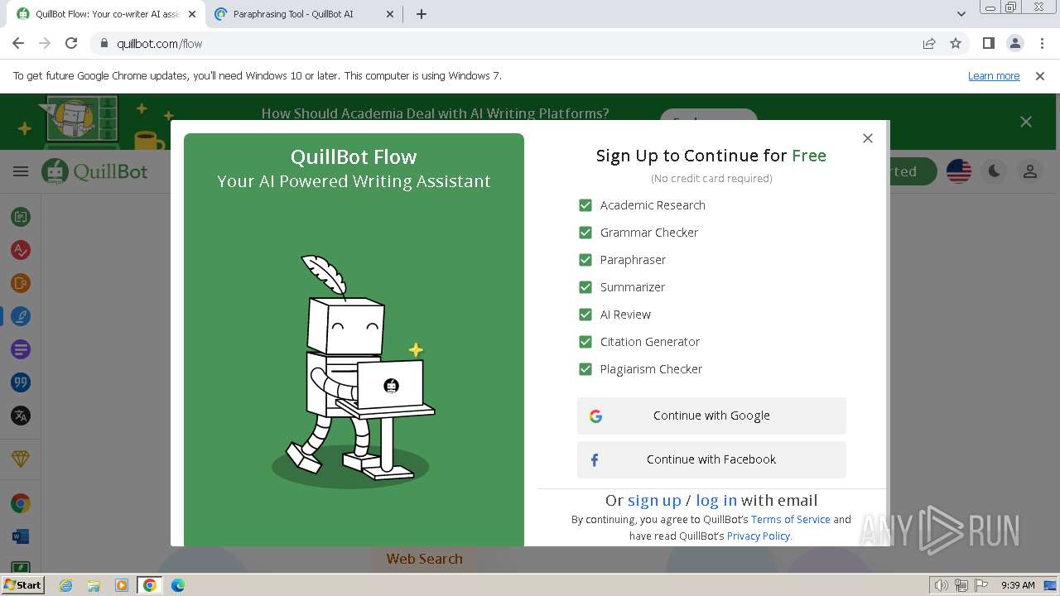Expand the Chrome tab search dropdown

pos(961,14)
